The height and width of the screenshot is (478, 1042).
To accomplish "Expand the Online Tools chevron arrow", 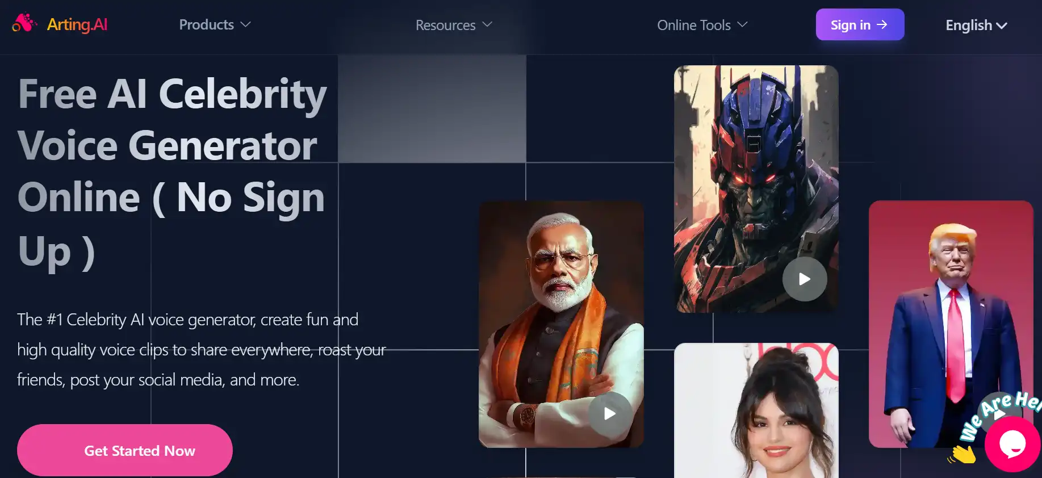I will pos(742,25).
